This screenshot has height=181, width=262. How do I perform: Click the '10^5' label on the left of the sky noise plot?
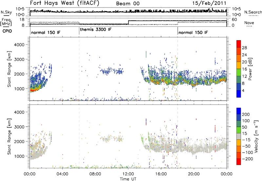[20, 9]
